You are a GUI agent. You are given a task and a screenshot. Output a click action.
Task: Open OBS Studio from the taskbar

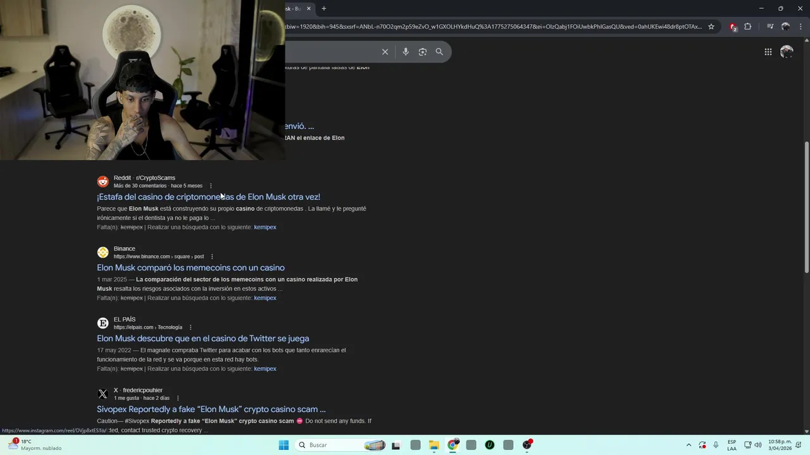pos(527,445)
